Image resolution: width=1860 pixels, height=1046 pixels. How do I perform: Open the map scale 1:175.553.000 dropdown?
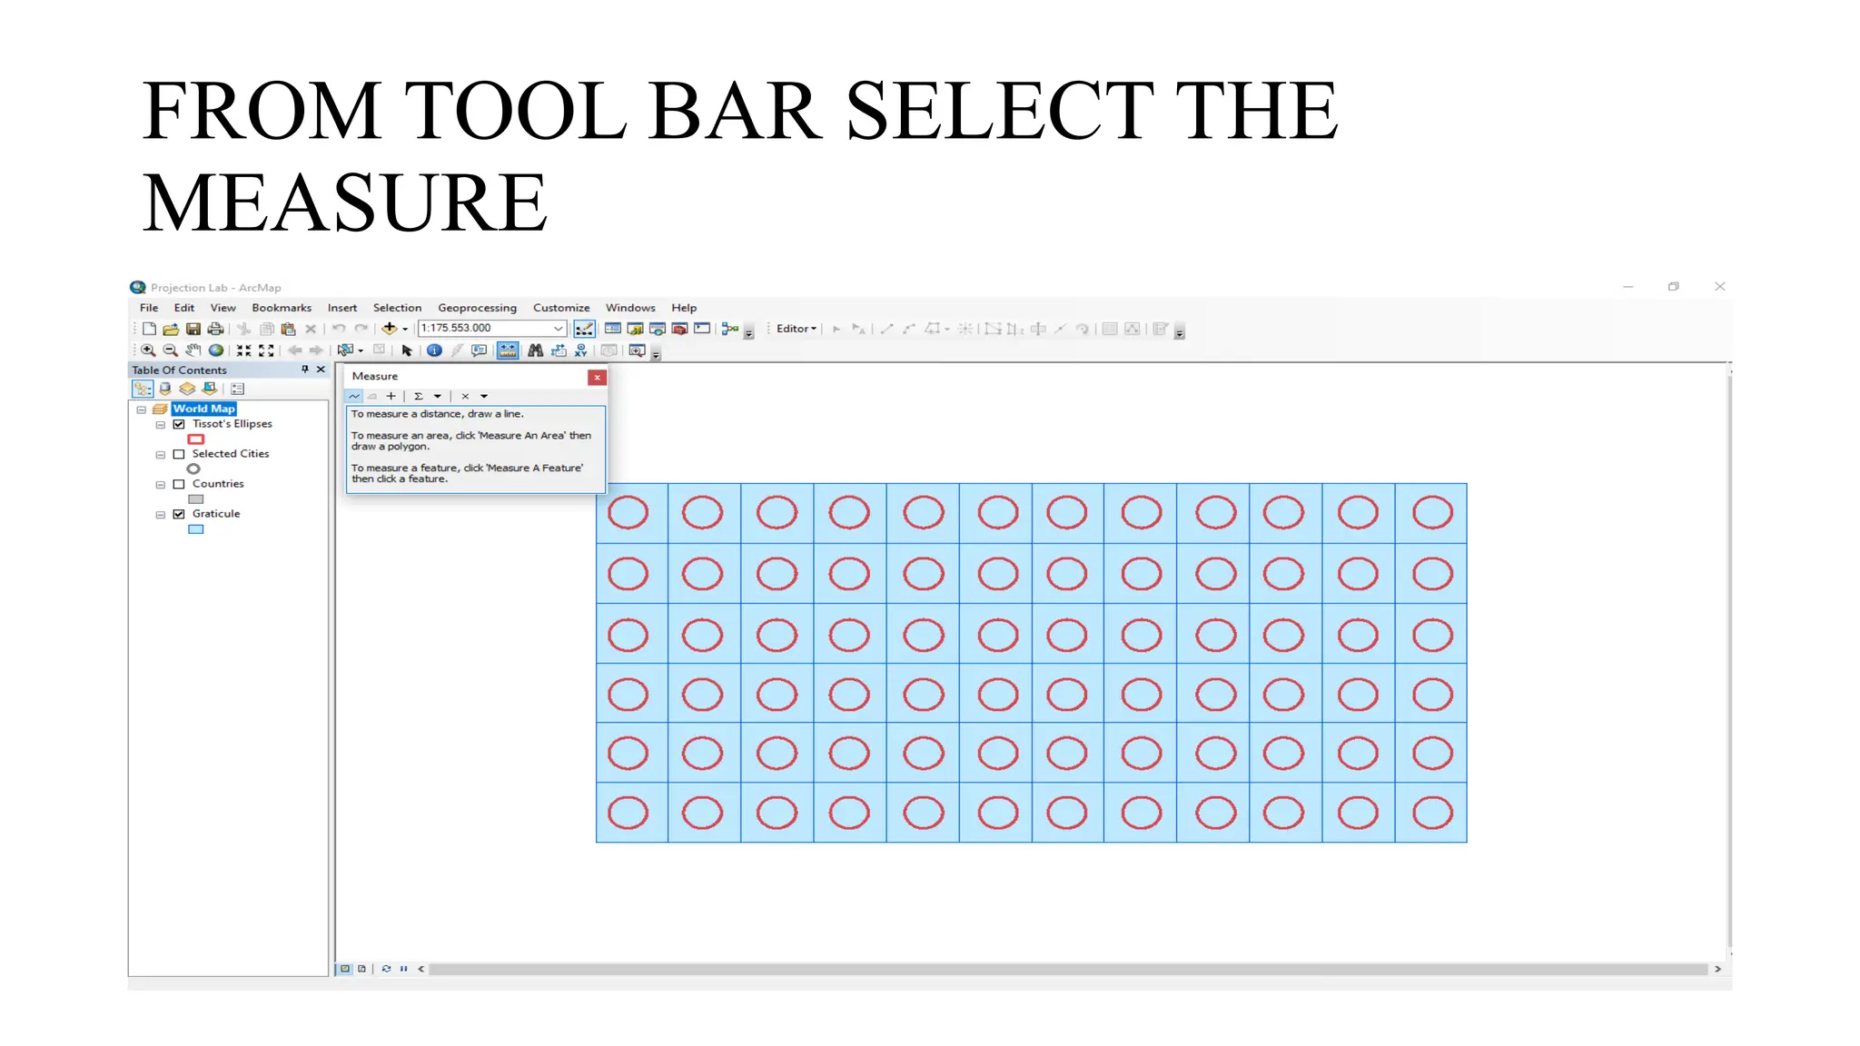pos(558,329)
